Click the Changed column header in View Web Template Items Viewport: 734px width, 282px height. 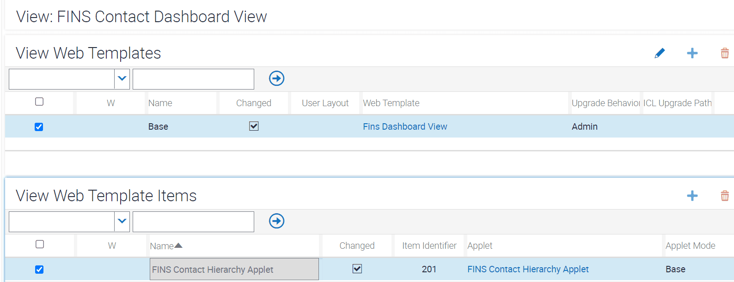(357, 246)
